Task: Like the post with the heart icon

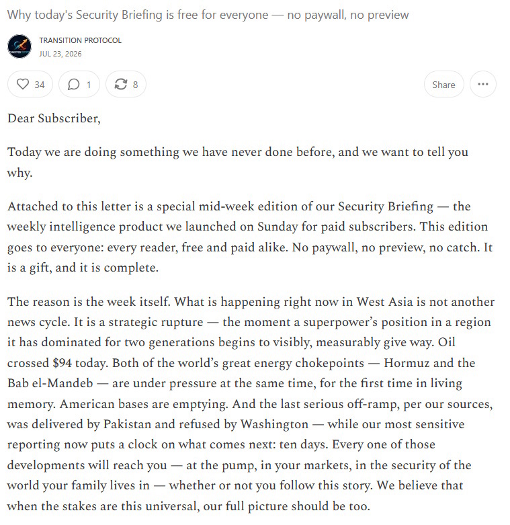Action: coord(23,84)
